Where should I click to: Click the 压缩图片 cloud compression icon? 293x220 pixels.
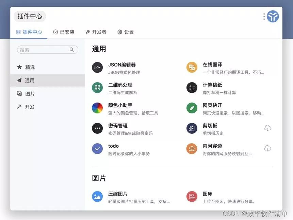click(x=97, y=196)
